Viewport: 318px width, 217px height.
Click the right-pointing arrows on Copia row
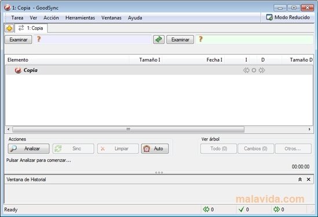tap(262, 70)
